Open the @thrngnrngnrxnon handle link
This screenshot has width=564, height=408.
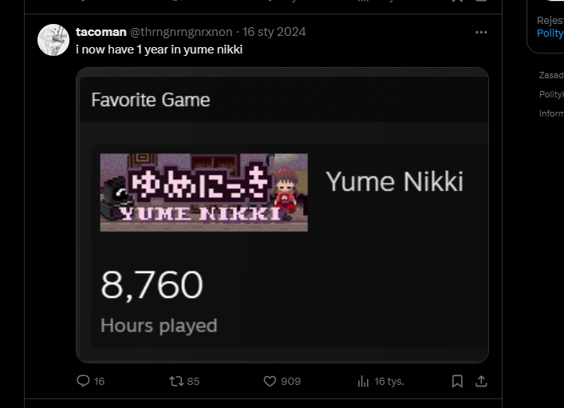[181, 32]
